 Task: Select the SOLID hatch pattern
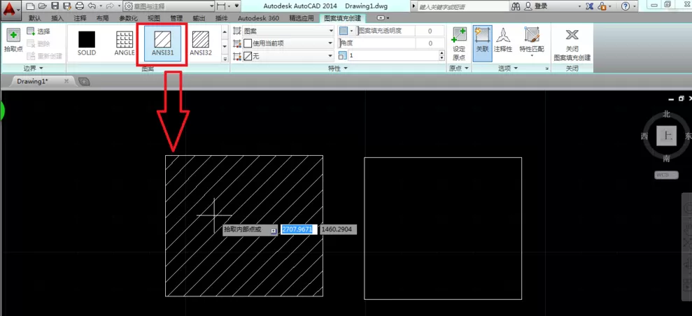pyautogui.click(x=87, y=43)
